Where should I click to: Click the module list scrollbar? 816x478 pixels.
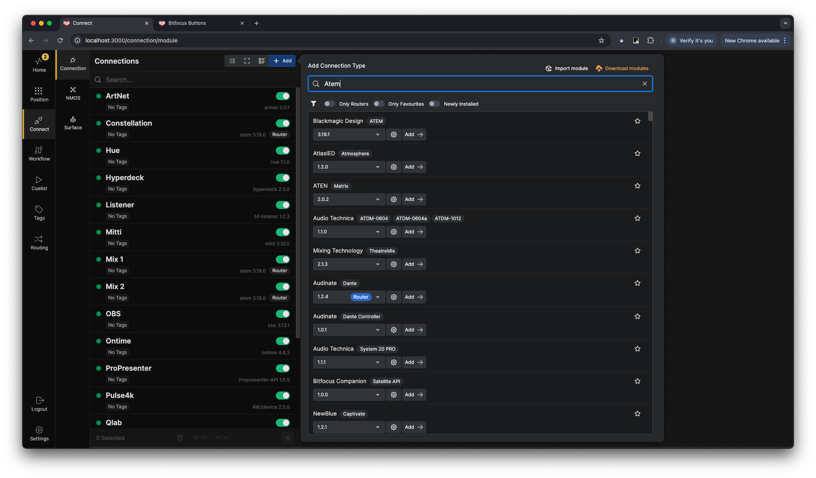tap(650, 116)
